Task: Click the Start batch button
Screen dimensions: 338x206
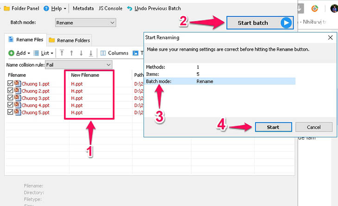Action: click(260, 23)
